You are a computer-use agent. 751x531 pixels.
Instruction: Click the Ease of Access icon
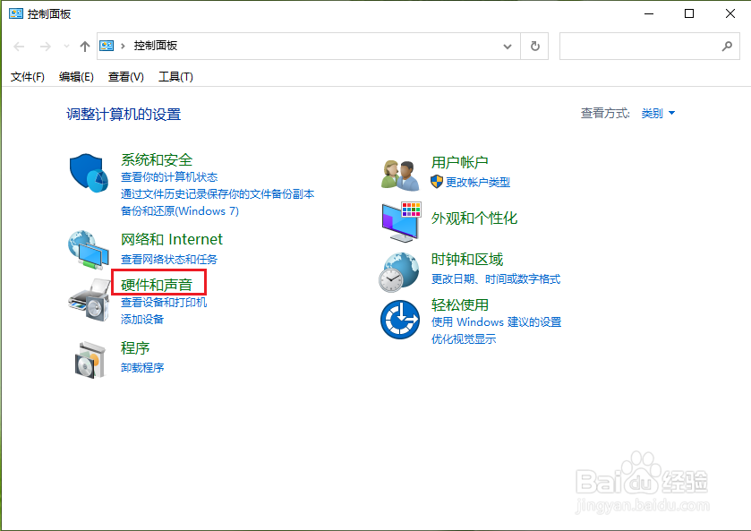pos(400,320)
